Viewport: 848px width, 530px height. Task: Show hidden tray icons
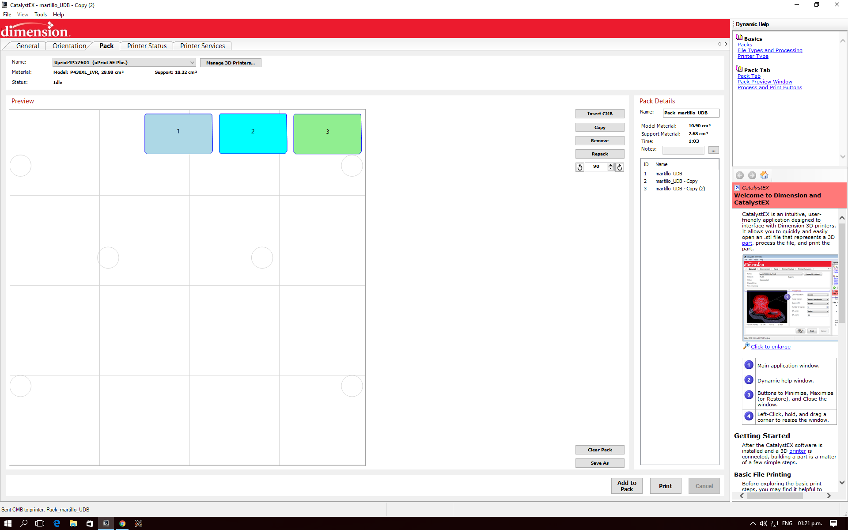(x=753, y=523)
